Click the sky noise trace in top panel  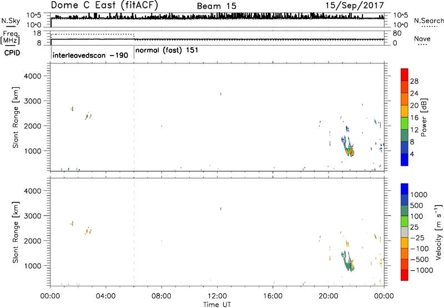tap(218, 17)
